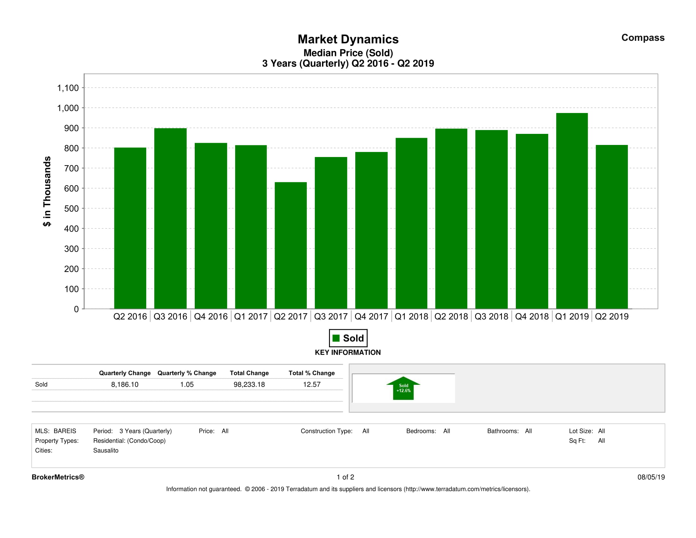Screen dimensions: 696x538
Task: Select the Q1 2019 bar
Action: coord(572,210)
